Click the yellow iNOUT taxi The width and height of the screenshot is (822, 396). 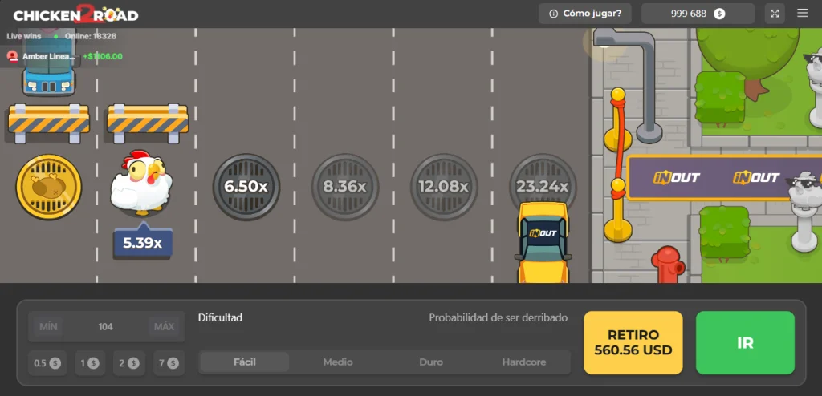tap(543, 243)
